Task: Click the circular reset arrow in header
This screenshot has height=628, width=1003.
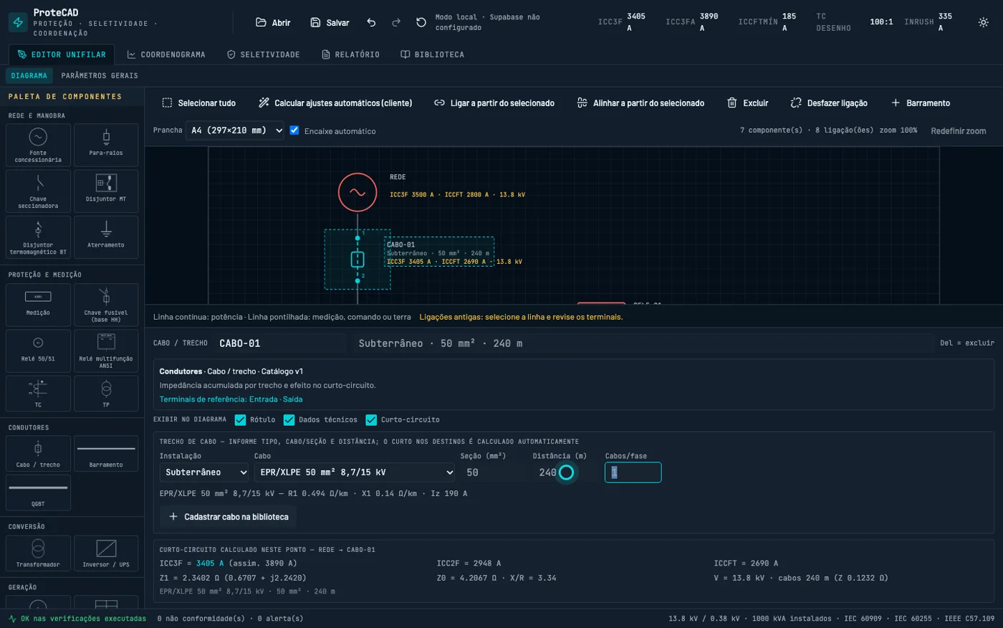Action: point(421,22)
